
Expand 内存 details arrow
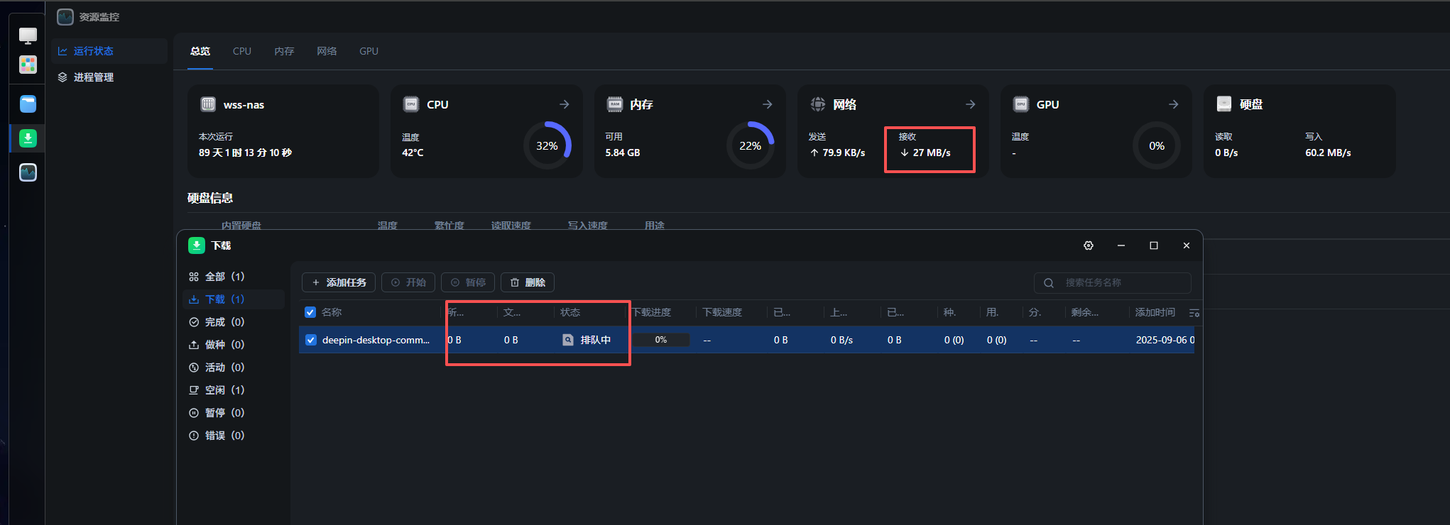768,104
